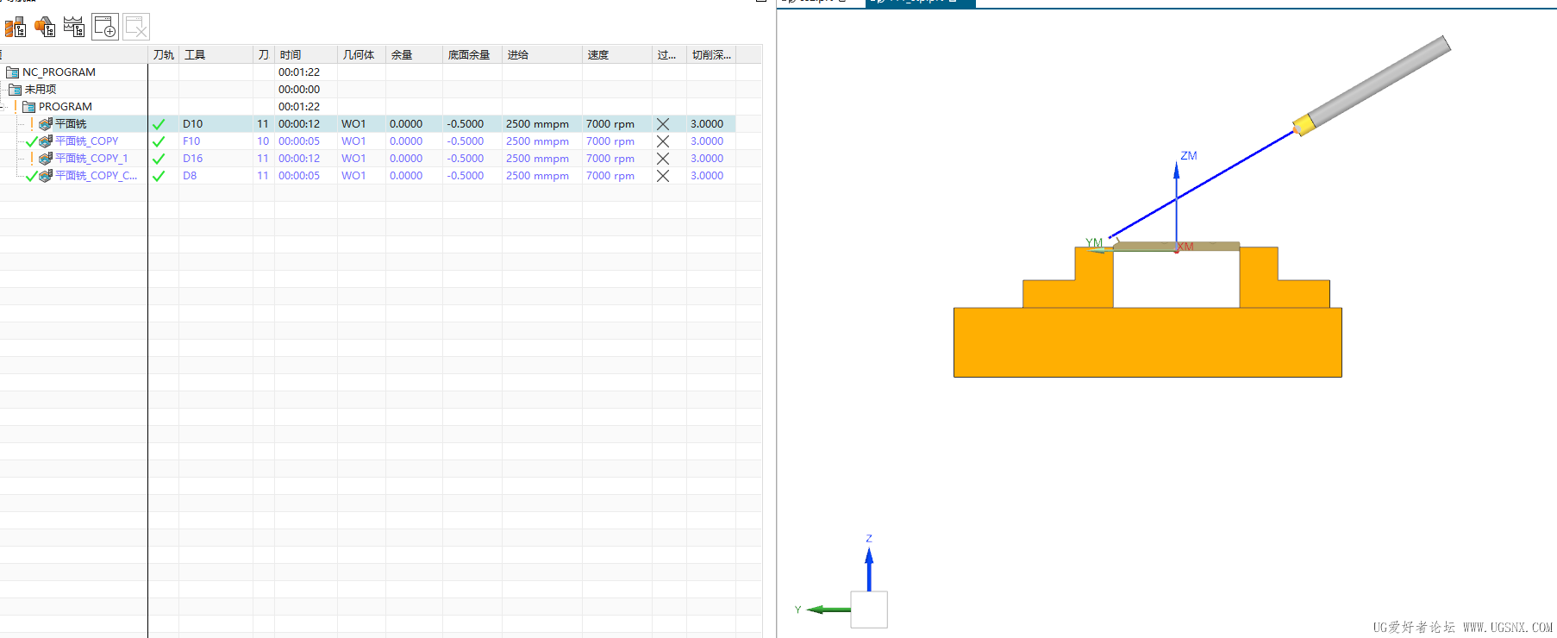Viewport: 1557px width, 638px height.
Task: Click the 平面铣 operation icon in highlighted row
Action: pos(46,124)
